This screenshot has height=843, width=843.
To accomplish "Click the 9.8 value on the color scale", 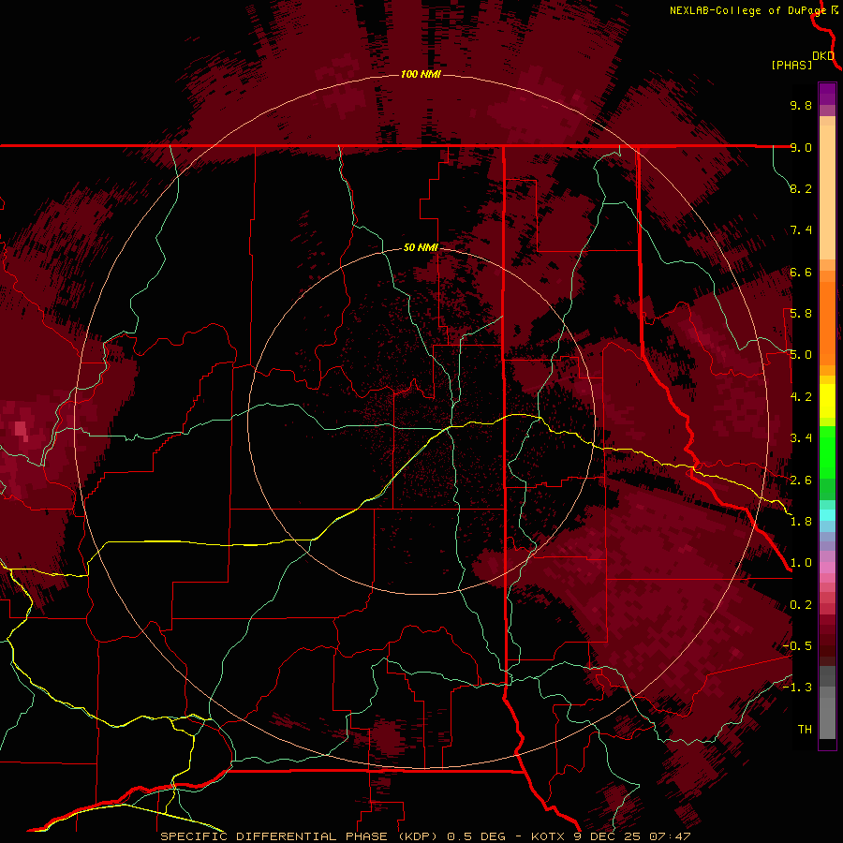I will click(x=801, y=105).
